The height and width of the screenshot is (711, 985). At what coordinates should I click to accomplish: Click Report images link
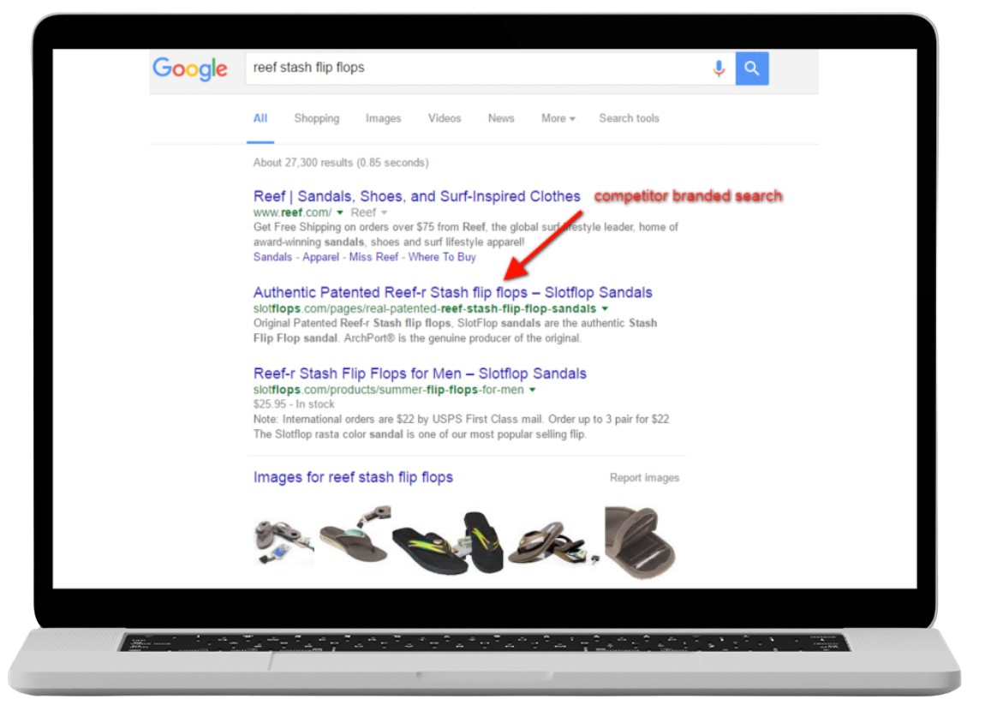(644, 478)
